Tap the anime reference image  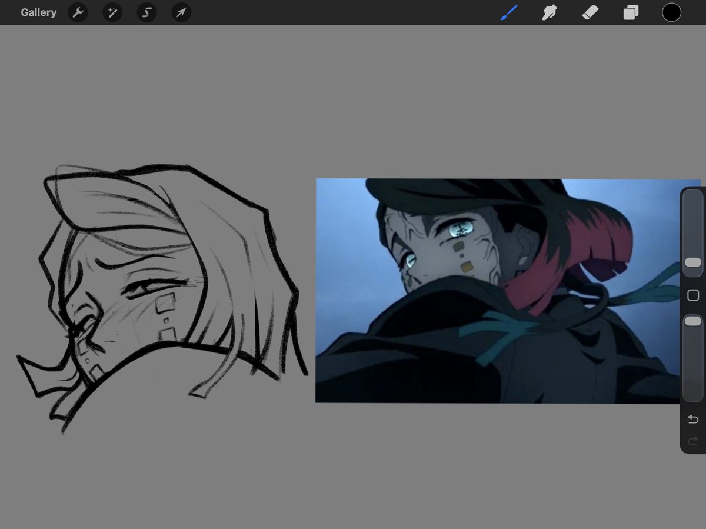(498, 291)
